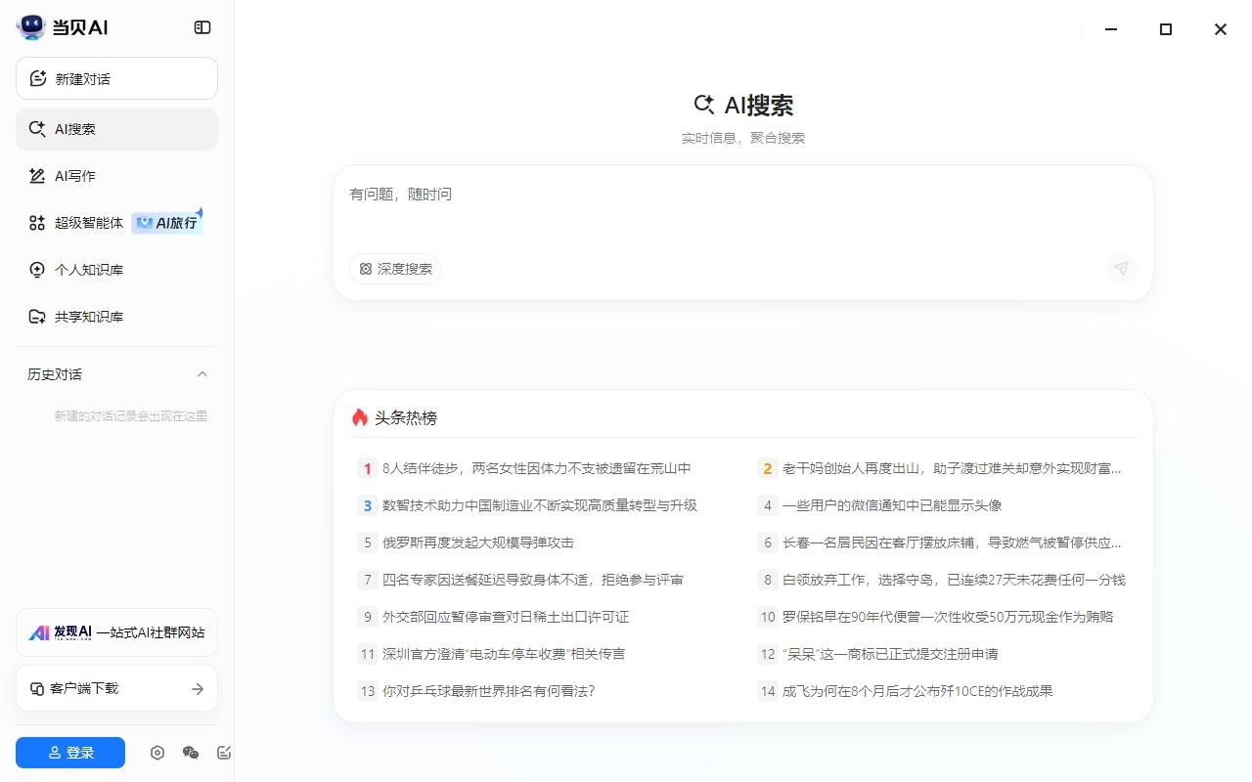Minimize the 当贝AI window
Screen dimensions: 1252x782
tap(1111, 29)
